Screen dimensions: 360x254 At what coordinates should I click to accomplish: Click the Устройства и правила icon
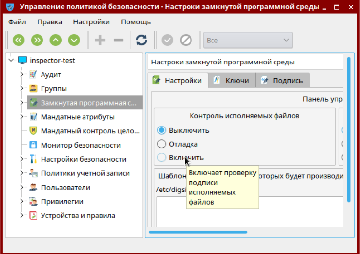tap(33, 215)
